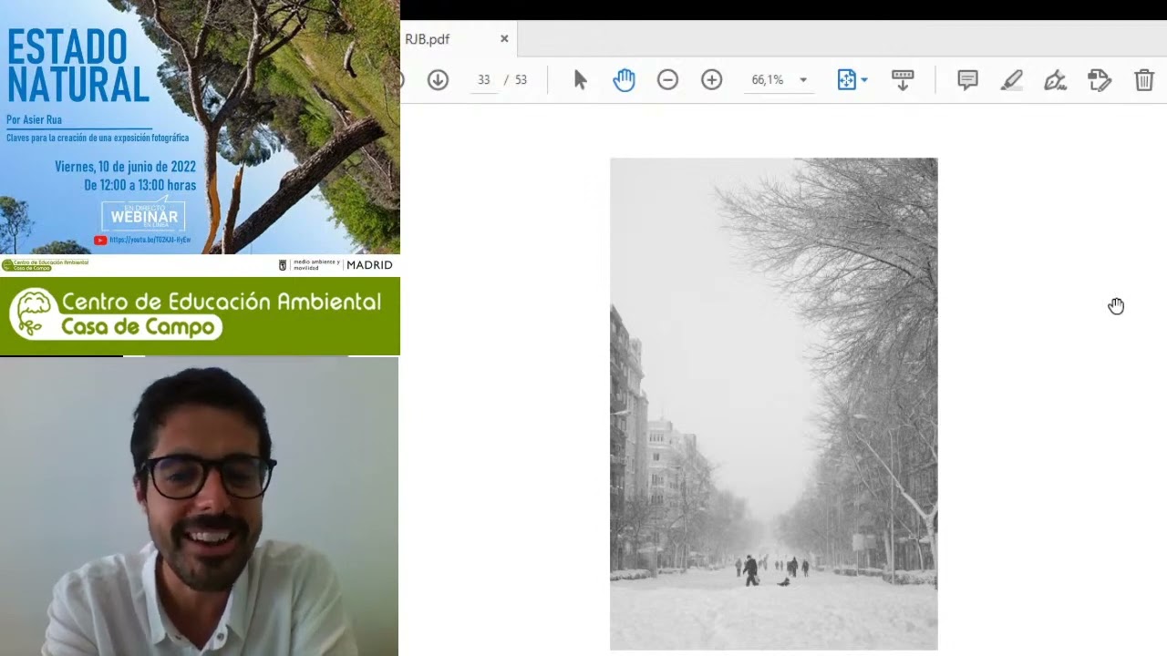Open the sign document tool
Image resolution: width=1167 pixels, height=656 pixels.
point(1055,80)
